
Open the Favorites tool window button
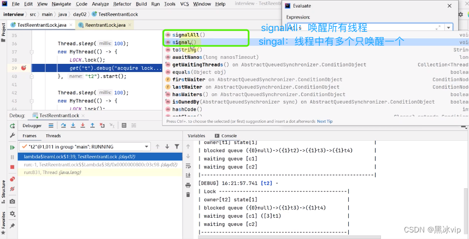pyautogui.click(x=4, y=223)
